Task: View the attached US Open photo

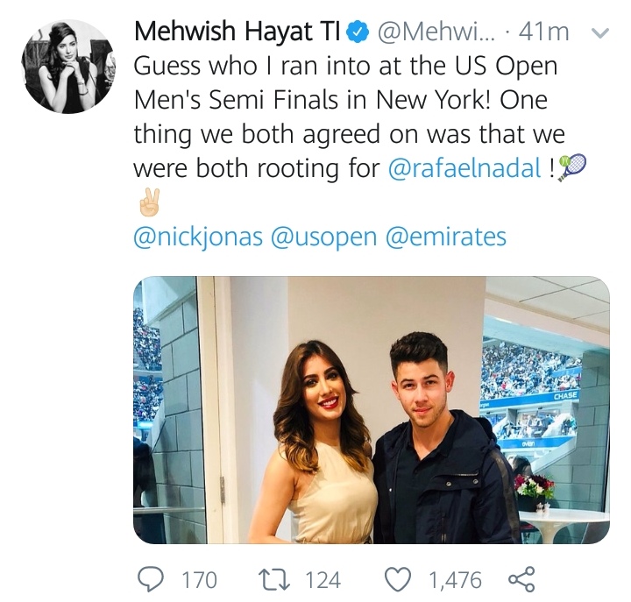Action: pos(372,410)
